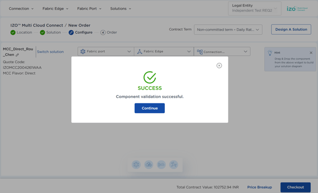This screenshot has height=193, width=318.
Task: Open the Fabric Edge top menu
Action: (x=55, y=9)
